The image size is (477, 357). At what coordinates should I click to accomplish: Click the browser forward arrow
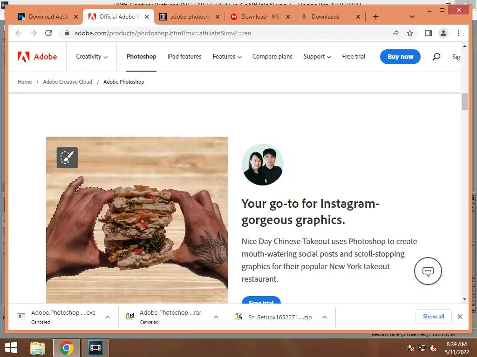click(x=34, y=33)
